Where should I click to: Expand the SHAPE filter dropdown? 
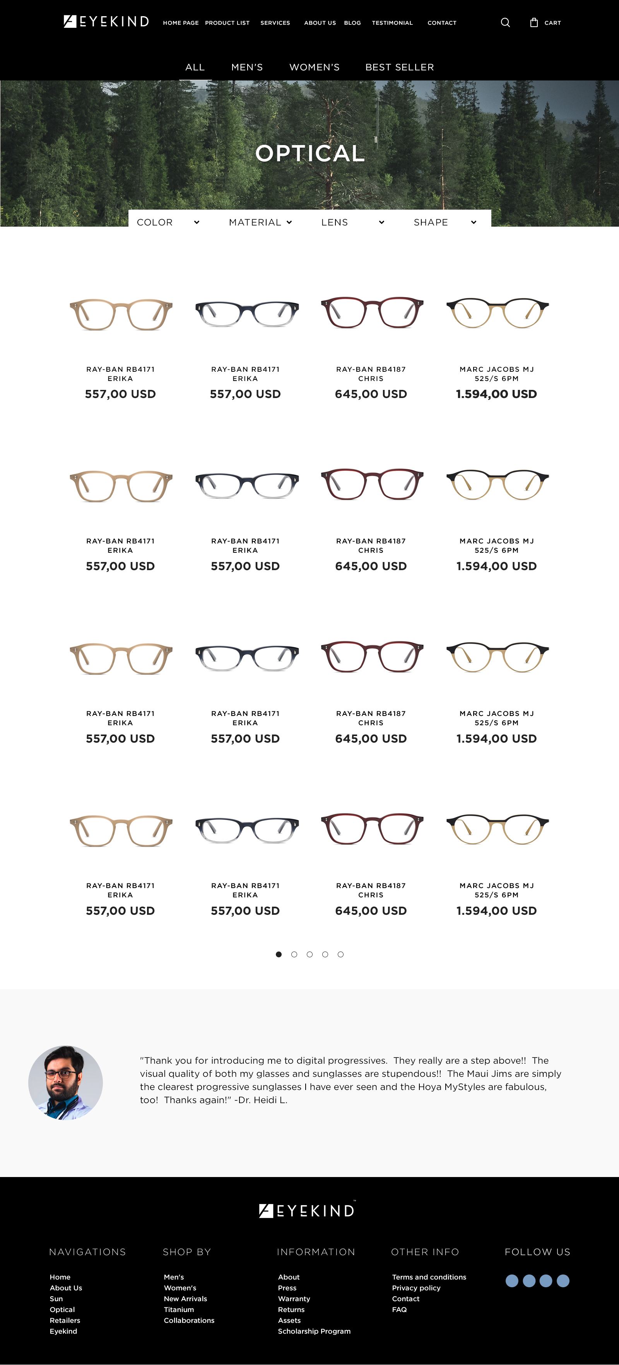coord(445,222)
